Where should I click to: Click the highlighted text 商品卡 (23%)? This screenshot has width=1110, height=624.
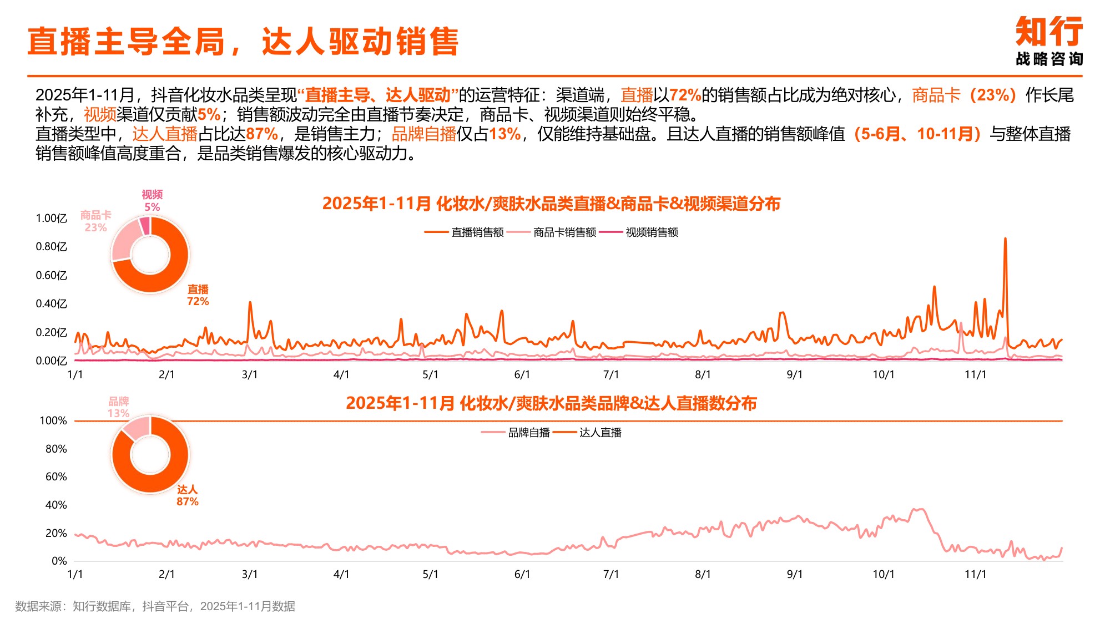966,95
